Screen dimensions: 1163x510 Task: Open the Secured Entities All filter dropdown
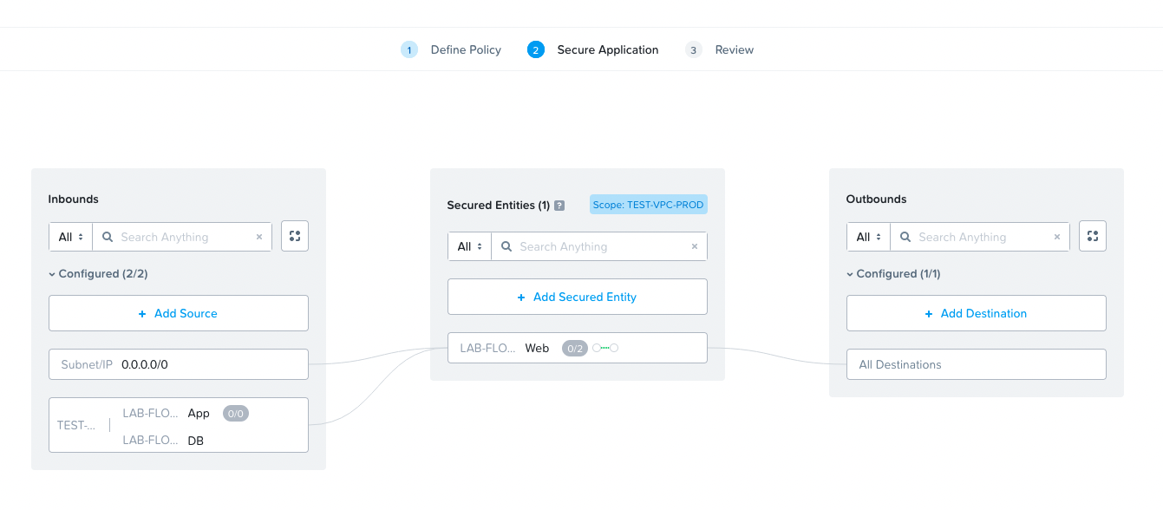click(x=470, y=246)
